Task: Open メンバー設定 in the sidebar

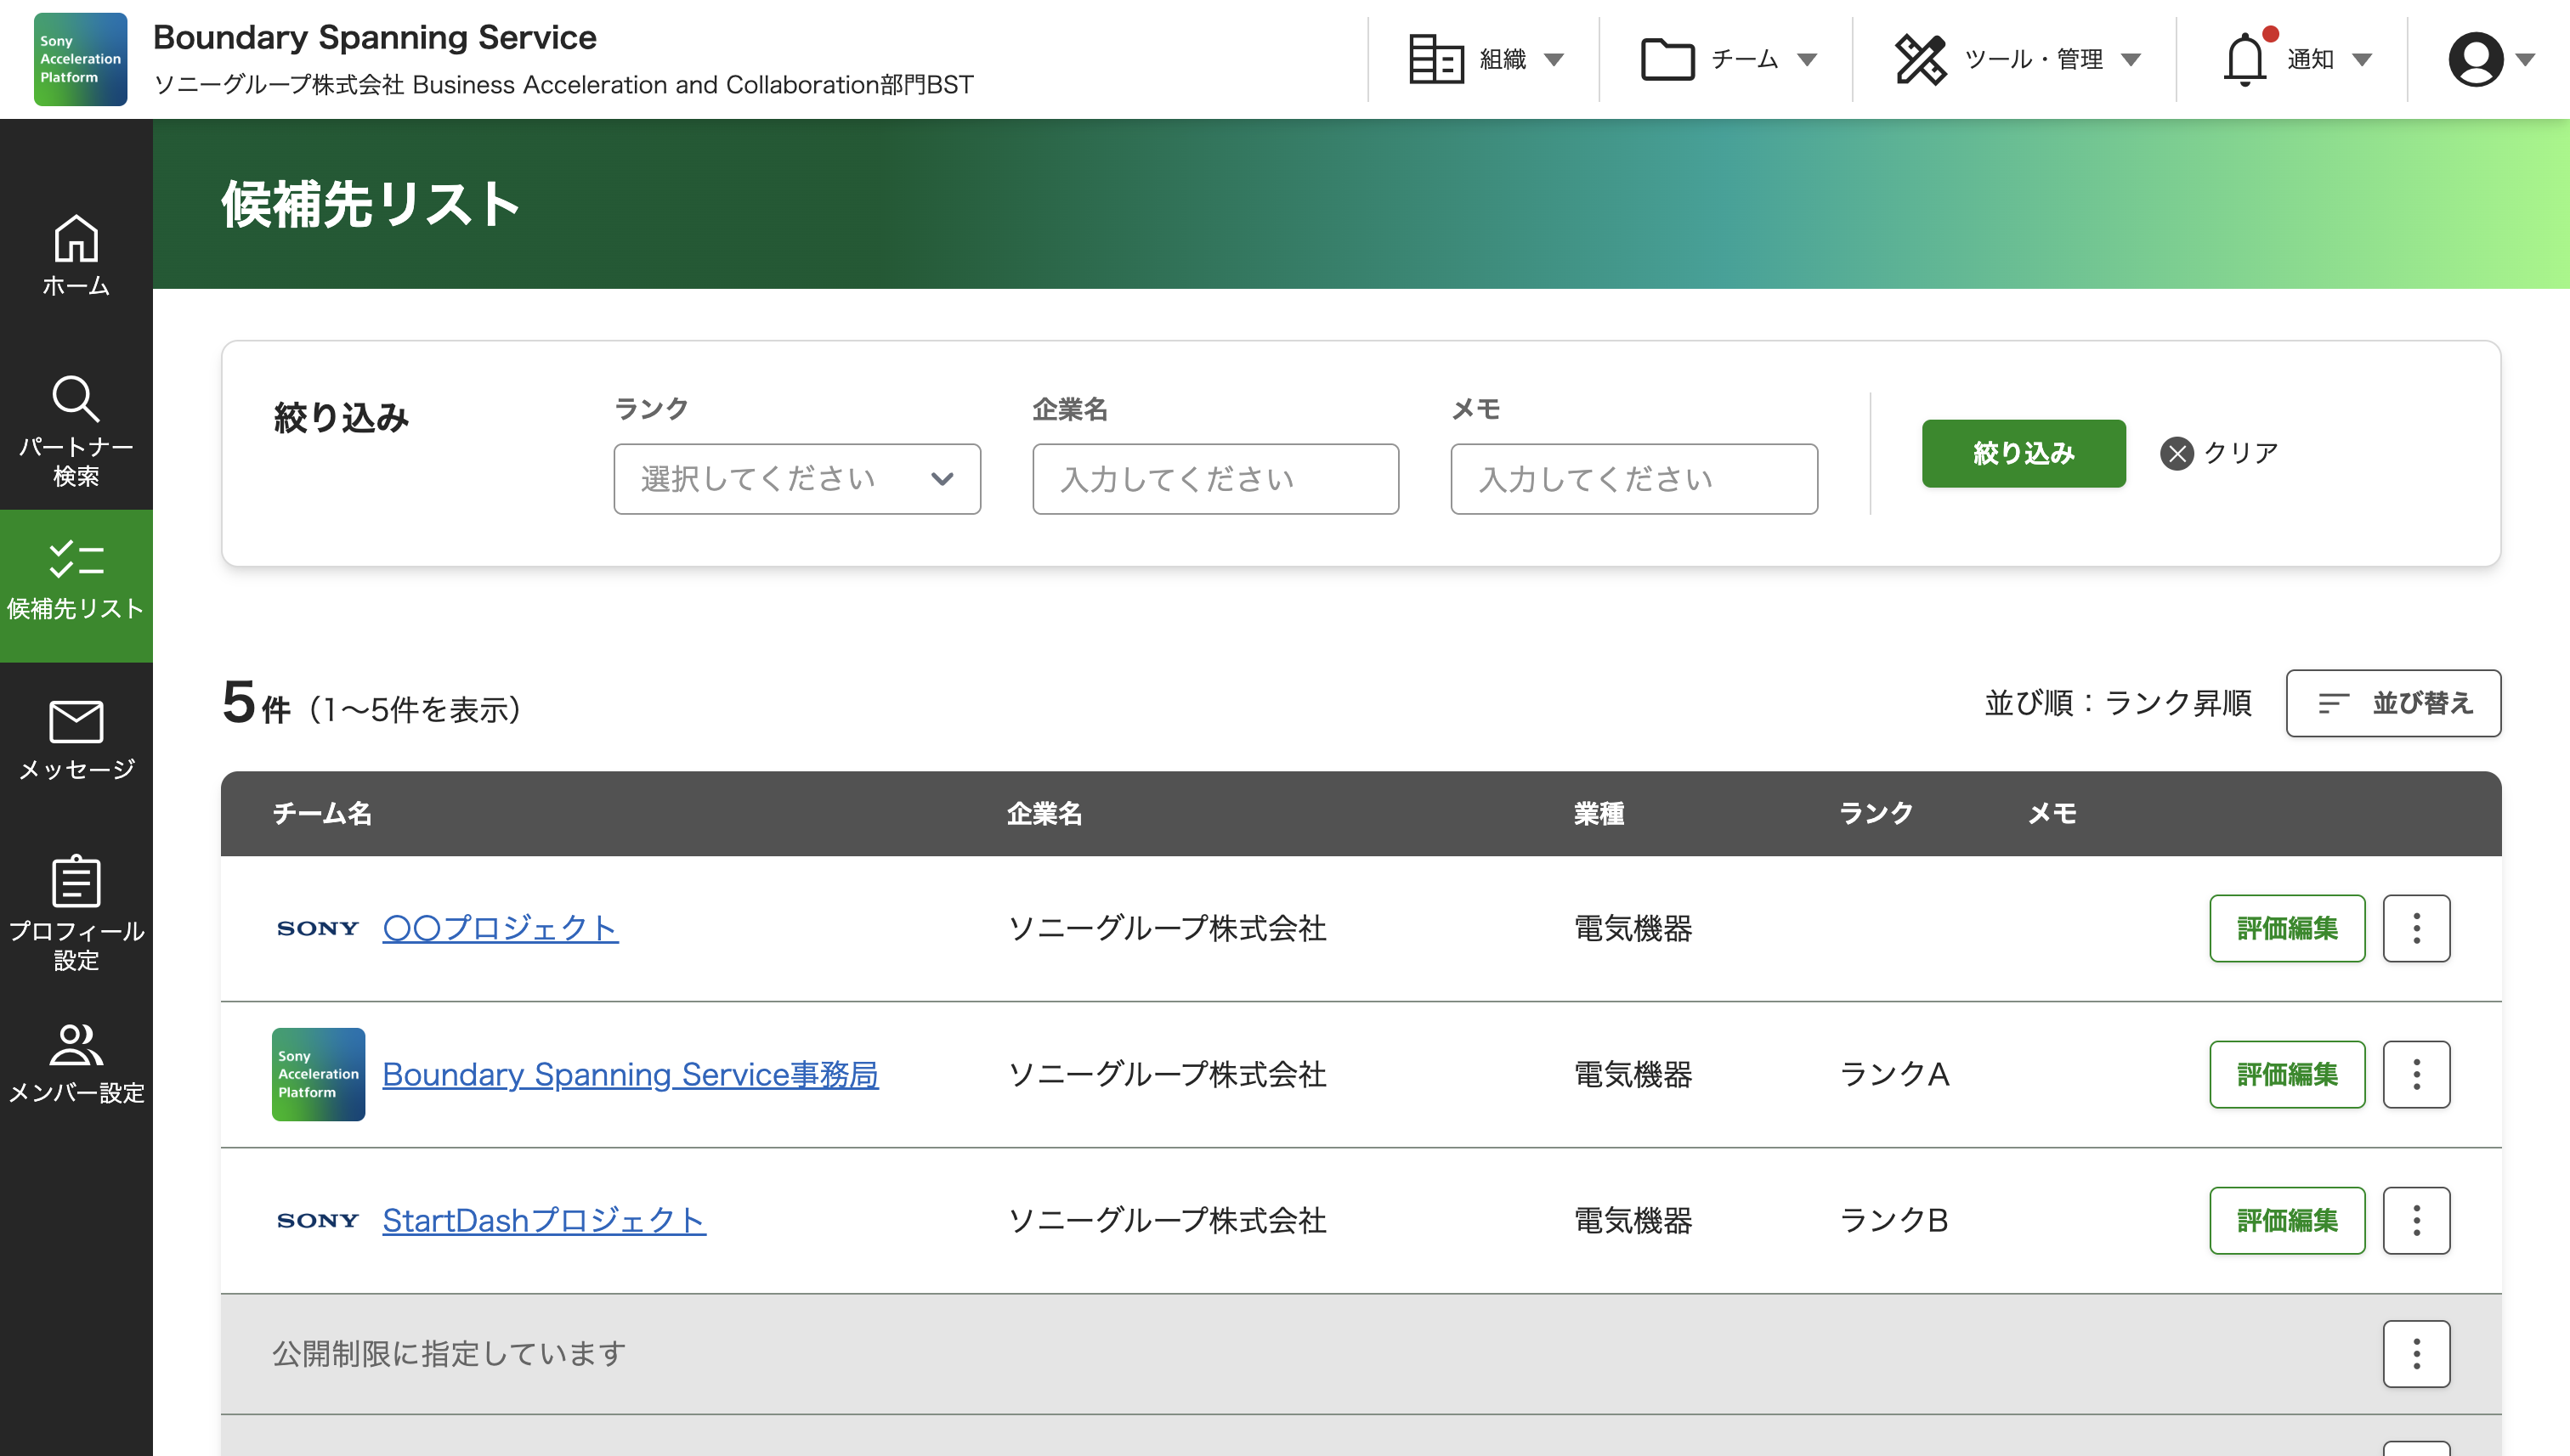Action: [x=76, y=1062]
